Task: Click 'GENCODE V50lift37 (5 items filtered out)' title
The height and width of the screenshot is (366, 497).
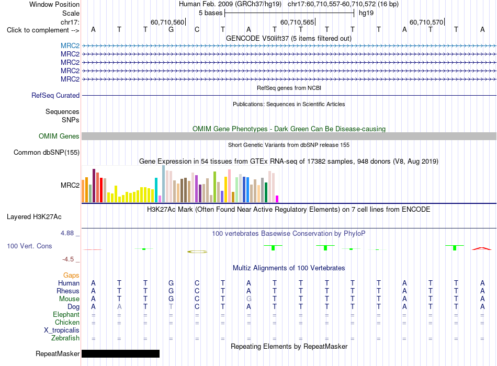Action: tap(289, 38)
